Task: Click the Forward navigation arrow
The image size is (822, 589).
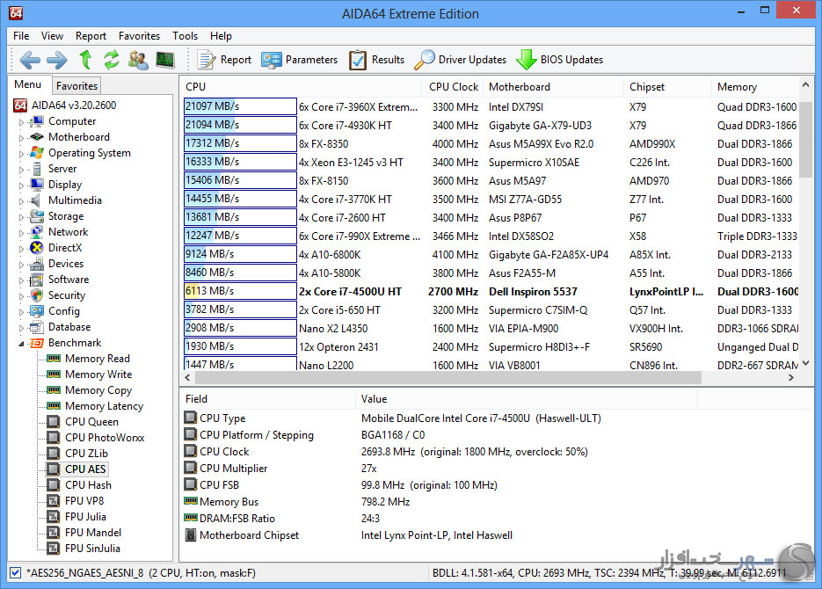Action: (56, 60)
